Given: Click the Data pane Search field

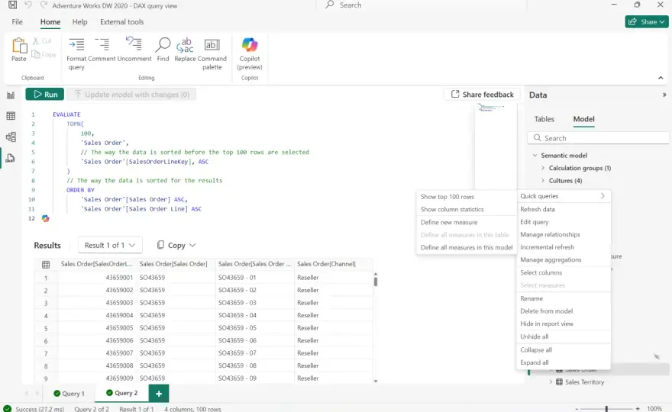Looking at the screenshot, I should click(x=598, y=138).
